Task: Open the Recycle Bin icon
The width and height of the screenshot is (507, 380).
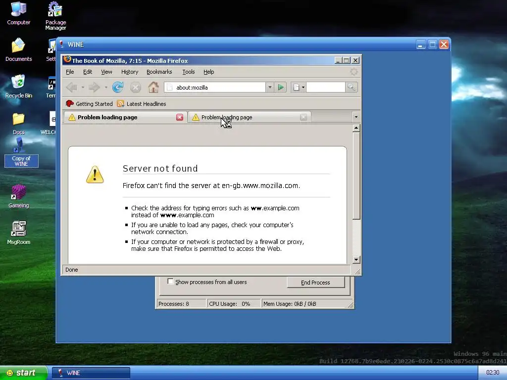Action: [x=18, y=86]
